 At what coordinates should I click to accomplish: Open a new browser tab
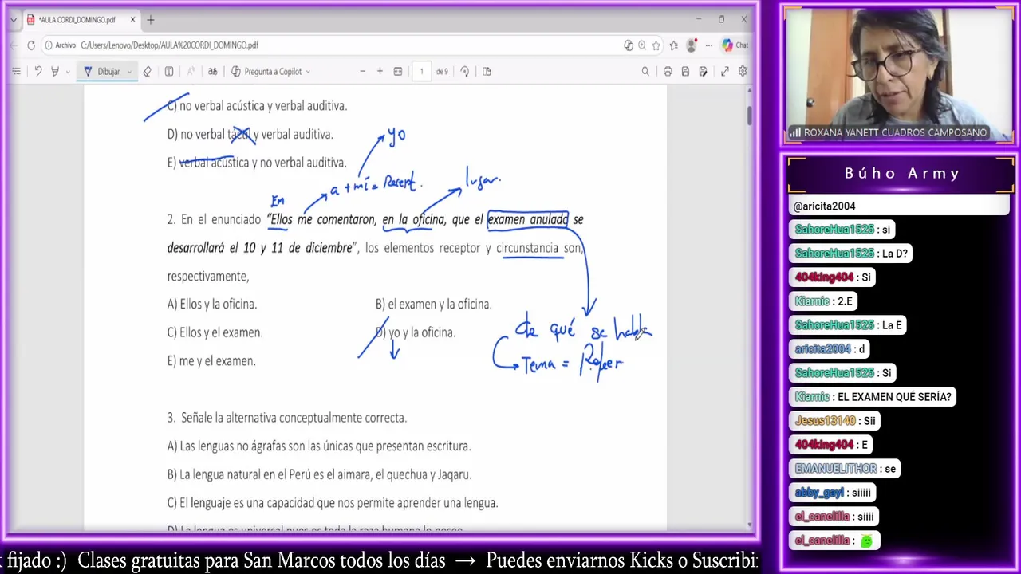point(151,20)
